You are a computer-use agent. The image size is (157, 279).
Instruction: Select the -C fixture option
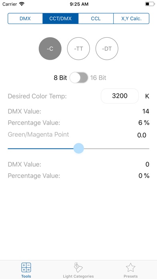[x=50, y=49]
